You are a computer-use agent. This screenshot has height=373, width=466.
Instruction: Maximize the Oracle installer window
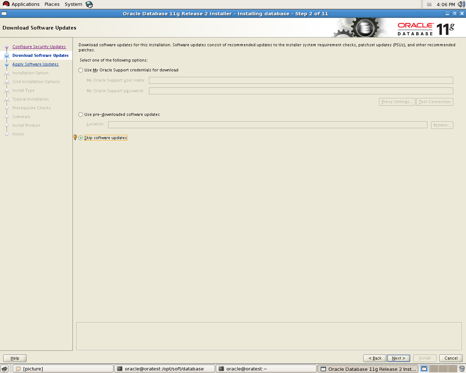(x=455, y=13)
